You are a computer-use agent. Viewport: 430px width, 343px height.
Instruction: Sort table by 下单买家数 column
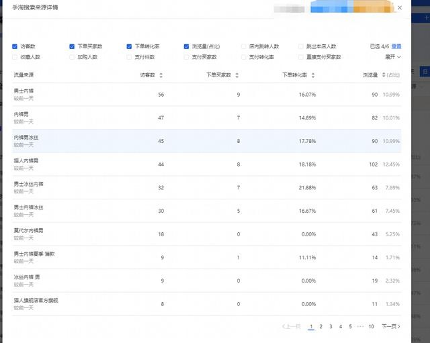pos(237,75)
